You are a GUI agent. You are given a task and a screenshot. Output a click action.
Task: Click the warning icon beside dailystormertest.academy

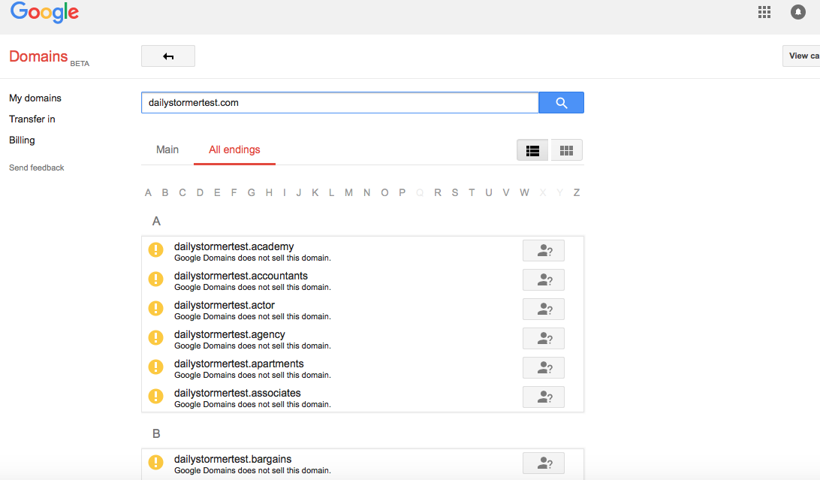pos(156,250)
